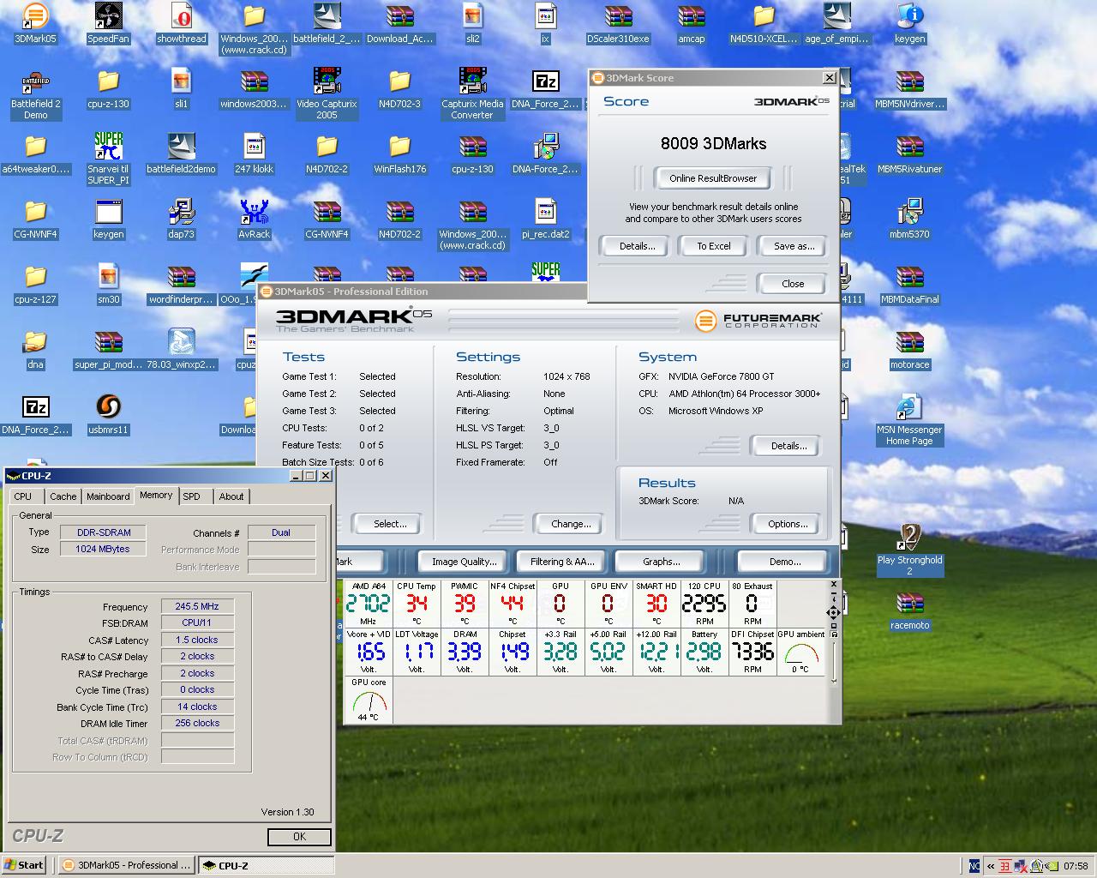Open the MSN Messenger Home Page shortcut

click(x=909, y=420)
